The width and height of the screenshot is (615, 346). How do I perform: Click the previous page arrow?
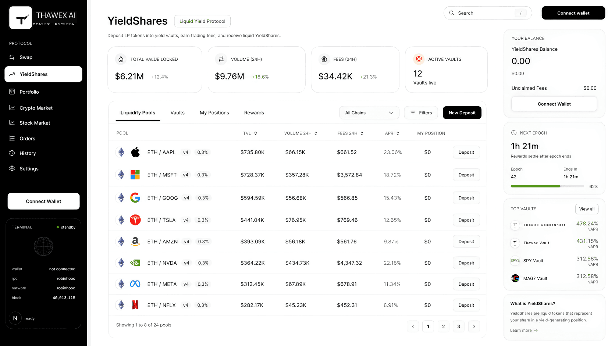[413, 327]
